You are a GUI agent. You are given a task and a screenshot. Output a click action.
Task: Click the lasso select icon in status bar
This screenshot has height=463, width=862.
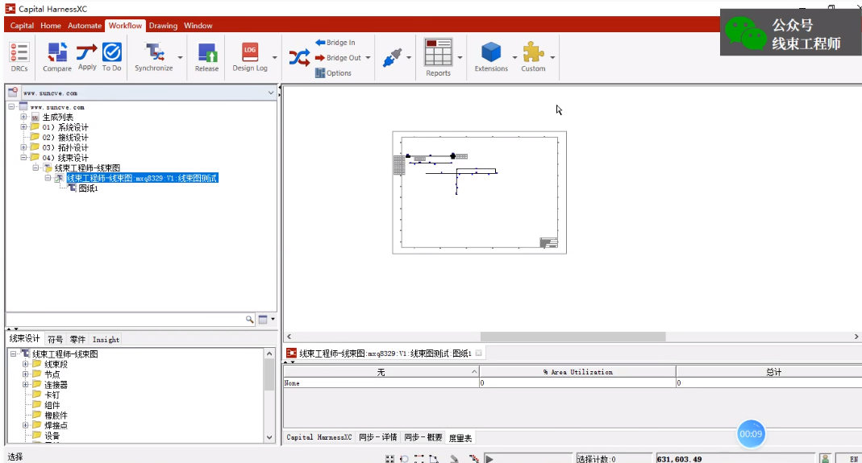point(404,459)
